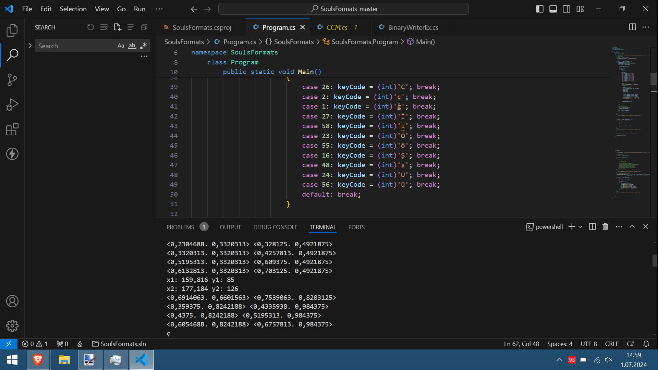Click the SoulsFormats-master command center
The image size is (658, 370).
(343, 9)
